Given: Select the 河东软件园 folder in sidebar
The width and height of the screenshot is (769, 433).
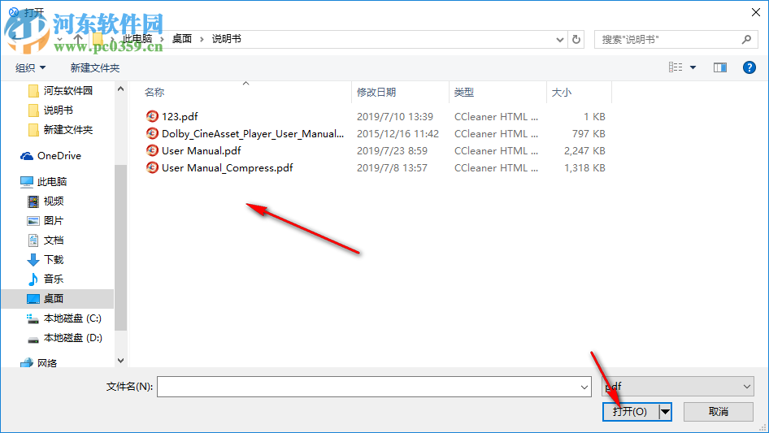Looking at the screenshot, I should 67,91.
